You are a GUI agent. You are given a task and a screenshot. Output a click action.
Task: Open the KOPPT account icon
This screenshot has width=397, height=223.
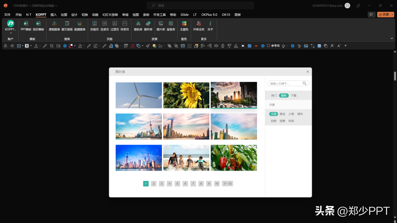pyautogui.click(x=11, y=23)
